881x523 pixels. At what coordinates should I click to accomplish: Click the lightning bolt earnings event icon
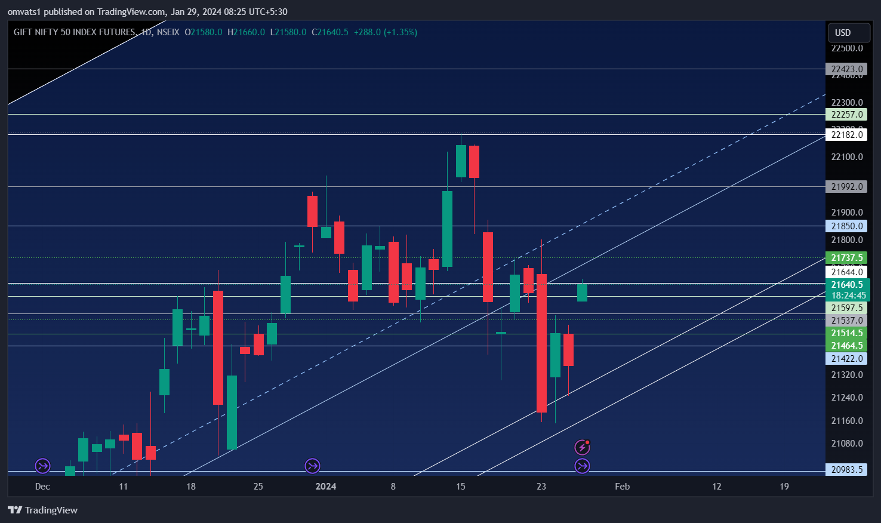coord(582,447)
